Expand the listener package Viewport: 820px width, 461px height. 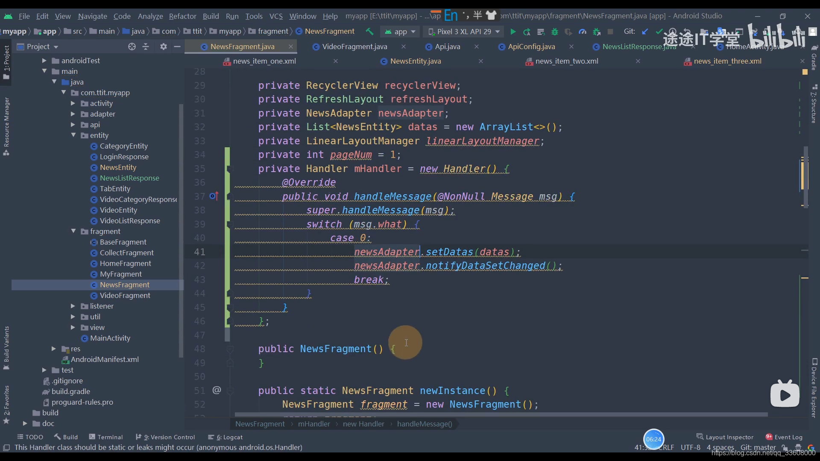pyautogui.click(x=73, y=306)
